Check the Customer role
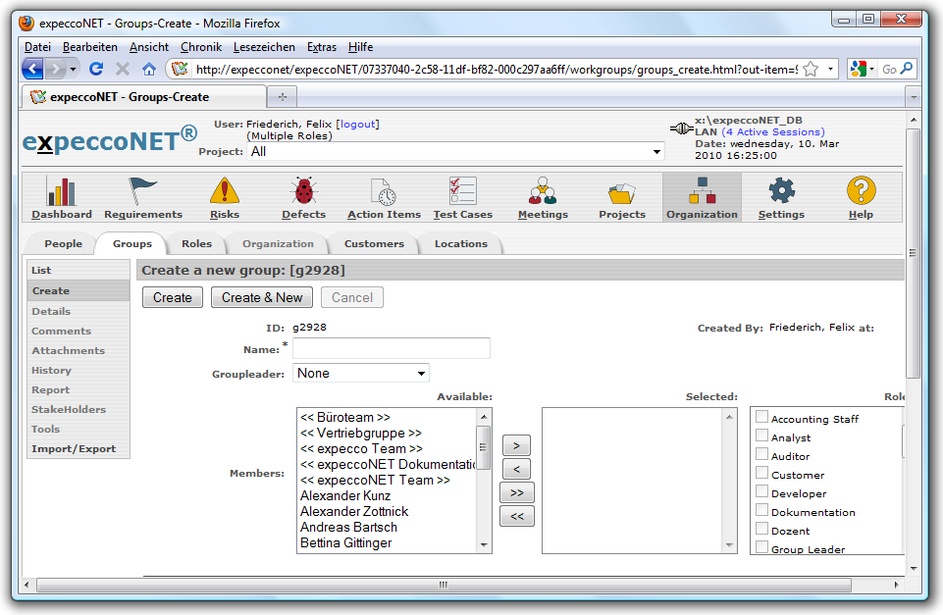Image resolution: width=943 pixels, height=615 pixels. pos(762,473)
